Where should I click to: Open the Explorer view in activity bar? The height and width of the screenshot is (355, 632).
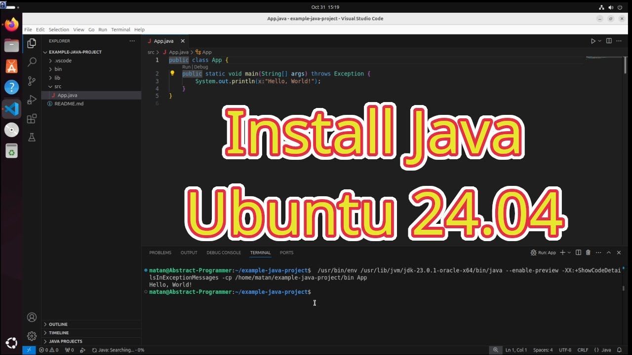[x=32, y=43]
